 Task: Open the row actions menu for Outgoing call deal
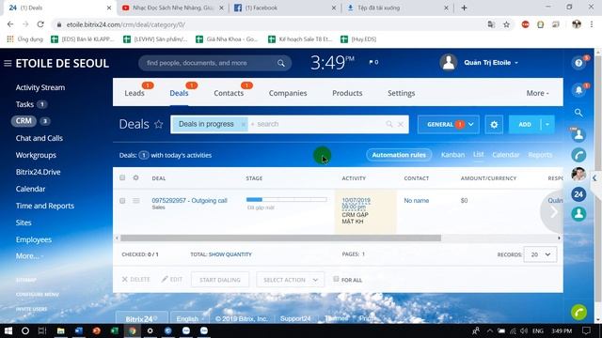136,201
